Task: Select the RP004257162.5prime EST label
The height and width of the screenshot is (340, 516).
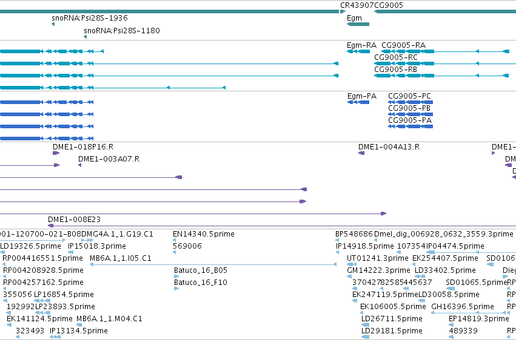Action: tap(43, 283)
